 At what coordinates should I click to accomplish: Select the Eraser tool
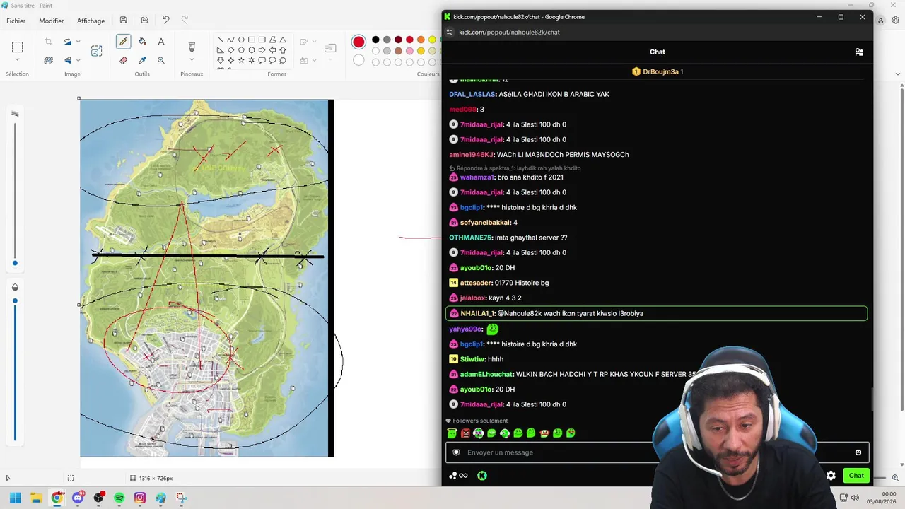(124, 61)
